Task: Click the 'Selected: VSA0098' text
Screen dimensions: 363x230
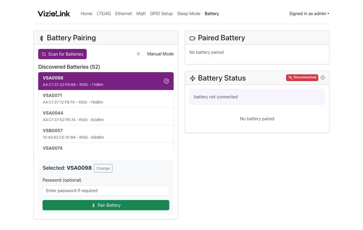Action: pyautogui.click(x=67, y=168)
